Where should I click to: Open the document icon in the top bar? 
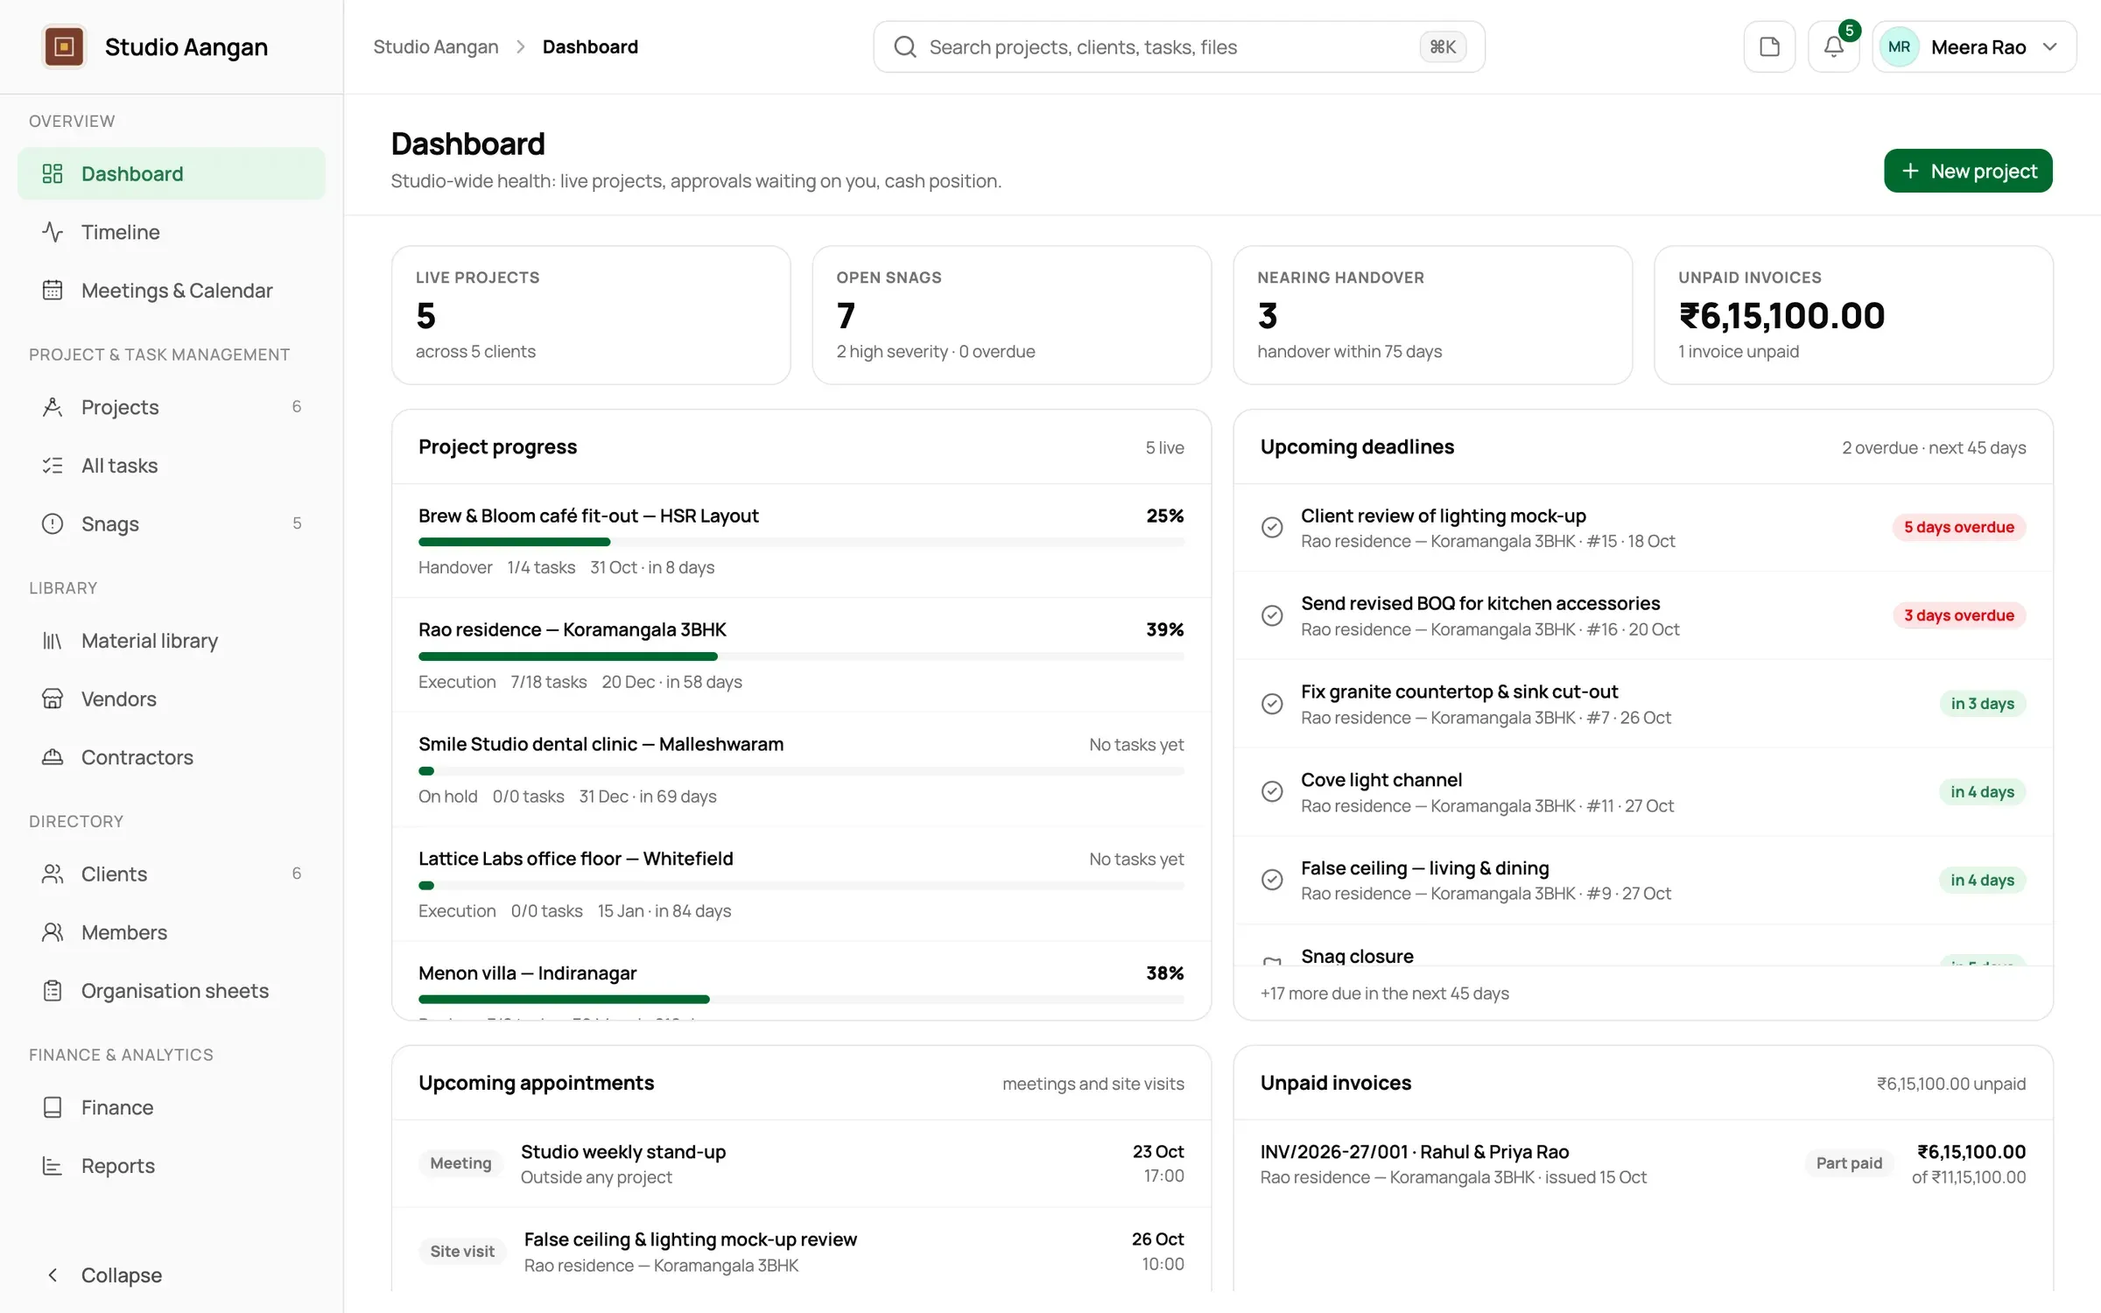point(1769,46)
